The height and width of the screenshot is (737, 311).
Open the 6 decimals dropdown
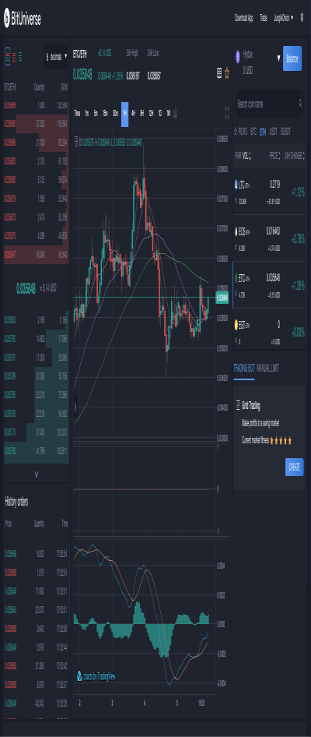pos(56,57)
